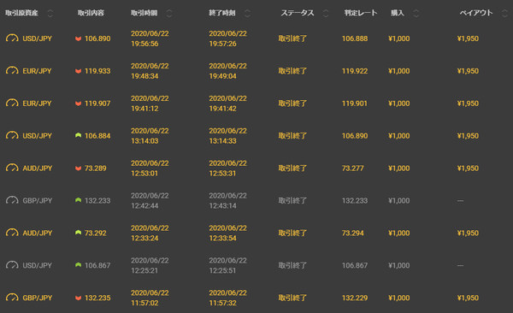Click ¥1,000 purchase in EUR/JPY 19:41:12 row
The image size is (513, 313).
(398, 103)
